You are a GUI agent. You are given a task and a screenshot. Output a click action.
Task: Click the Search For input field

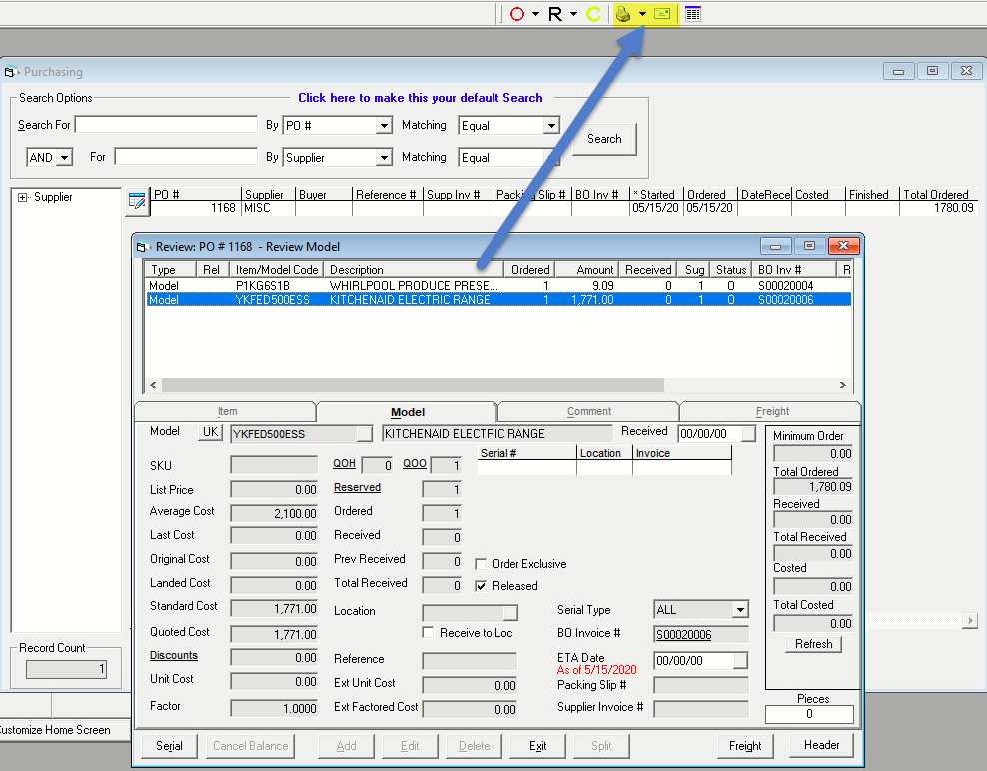tap(166, 125)
